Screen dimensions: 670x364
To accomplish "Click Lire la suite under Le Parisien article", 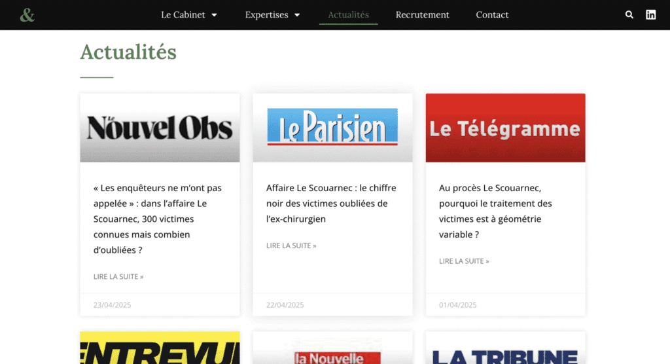I will 291,246.
